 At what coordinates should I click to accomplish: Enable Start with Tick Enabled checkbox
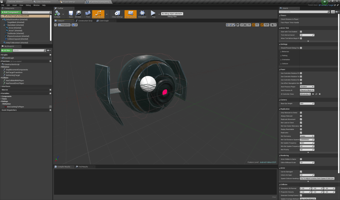(x=301, y=32)
